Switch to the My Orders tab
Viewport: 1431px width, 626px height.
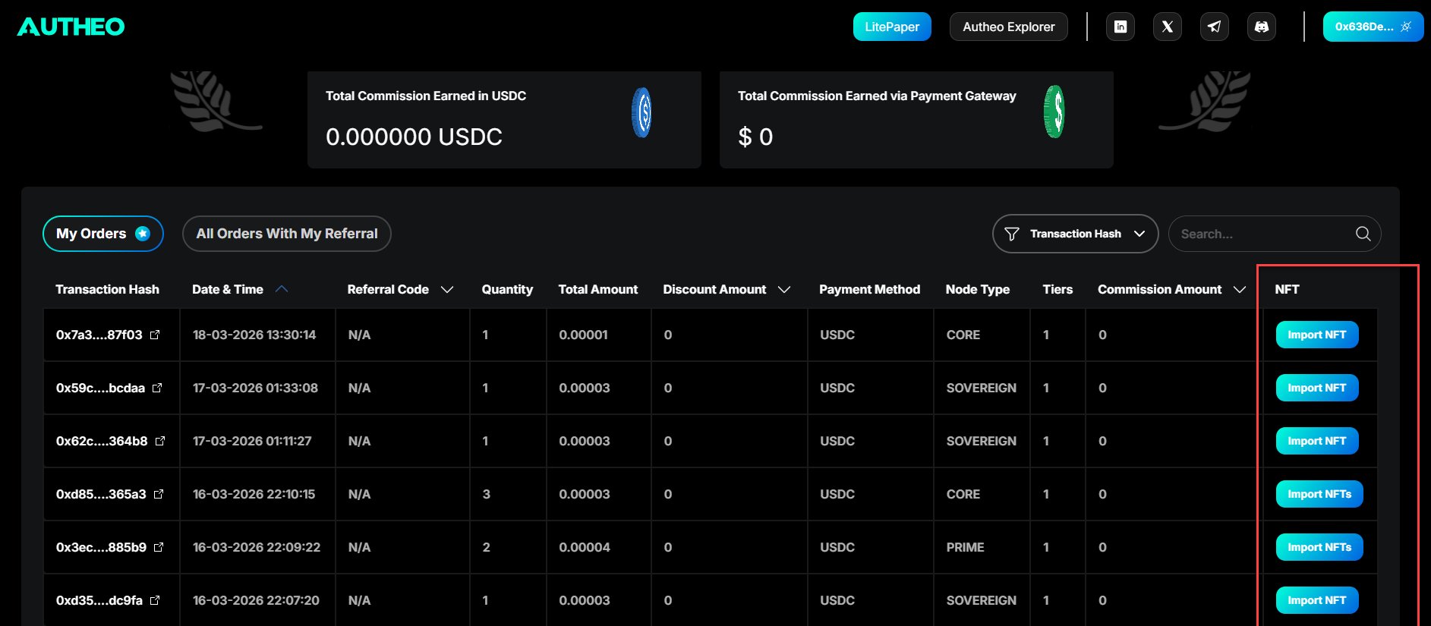point(103,234)
